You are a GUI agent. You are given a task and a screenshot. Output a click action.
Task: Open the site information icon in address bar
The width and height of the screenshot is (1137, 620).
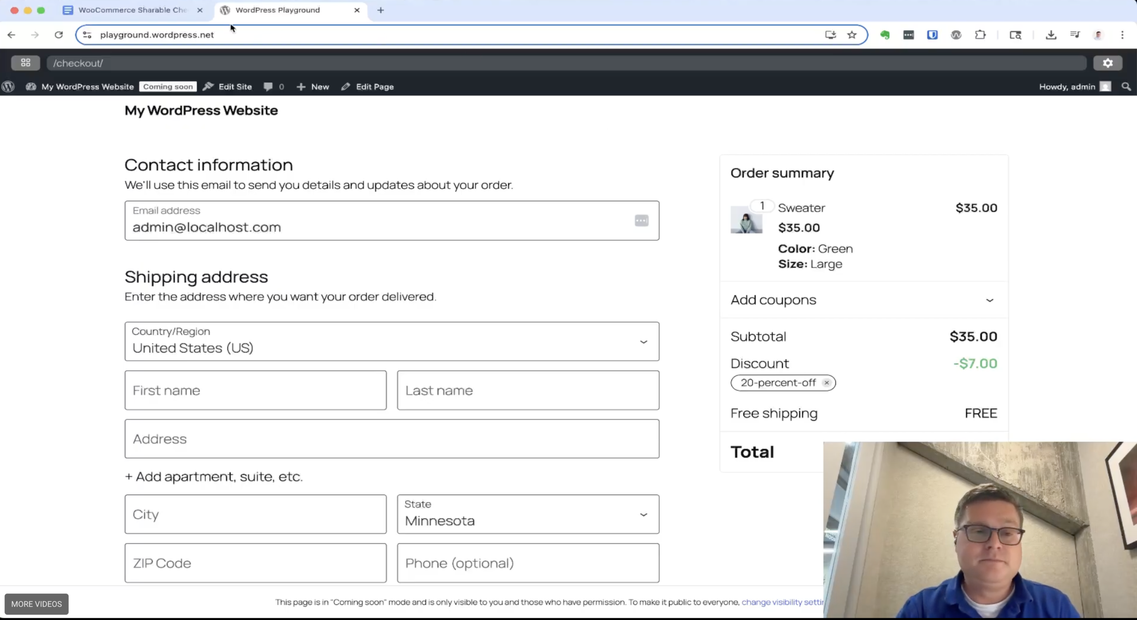coord(87,35)
